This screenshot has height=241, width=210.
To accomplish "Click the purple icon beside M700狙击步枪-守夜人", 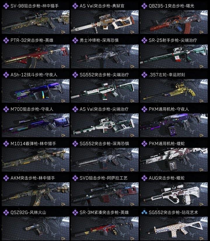I will pyautogui.click(x=6, y=109).
